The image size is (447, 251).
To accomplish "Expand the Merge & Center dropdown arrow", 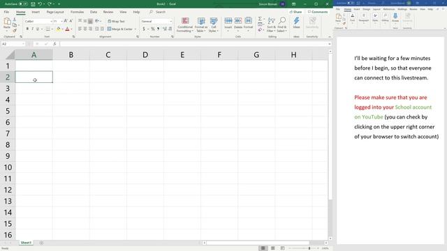I will point(135,29).
